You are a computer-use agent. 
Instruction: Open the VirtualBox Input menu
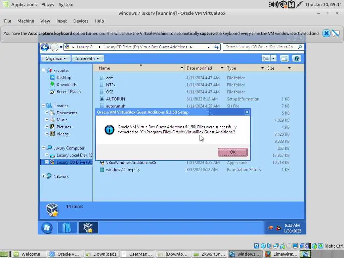(61, 21)
